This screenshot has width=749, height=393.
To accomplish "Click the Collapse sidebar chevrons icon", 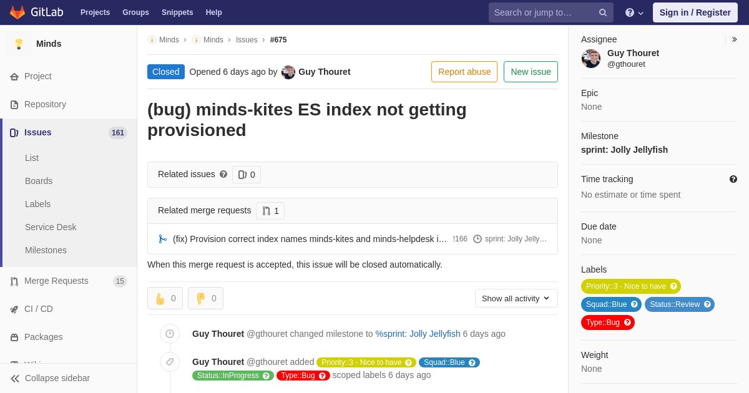I will click(x=15, y=379).
